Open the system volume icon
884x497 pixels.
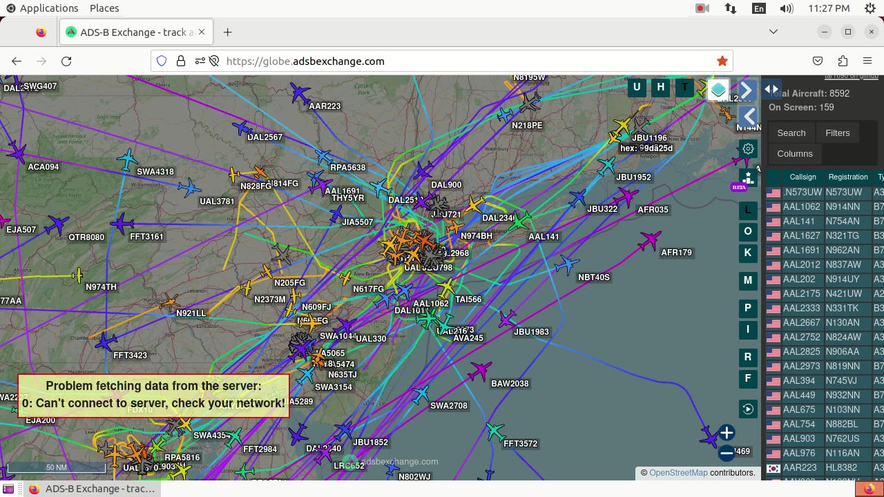point(786,8)
